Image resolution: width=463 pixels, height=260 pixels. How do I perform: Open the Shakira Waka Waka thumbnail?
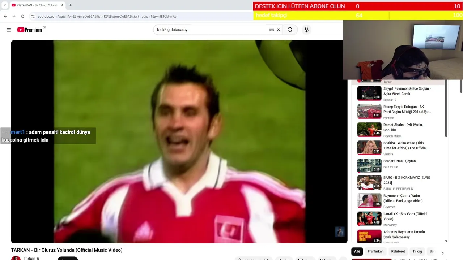[x=369, y=147]
